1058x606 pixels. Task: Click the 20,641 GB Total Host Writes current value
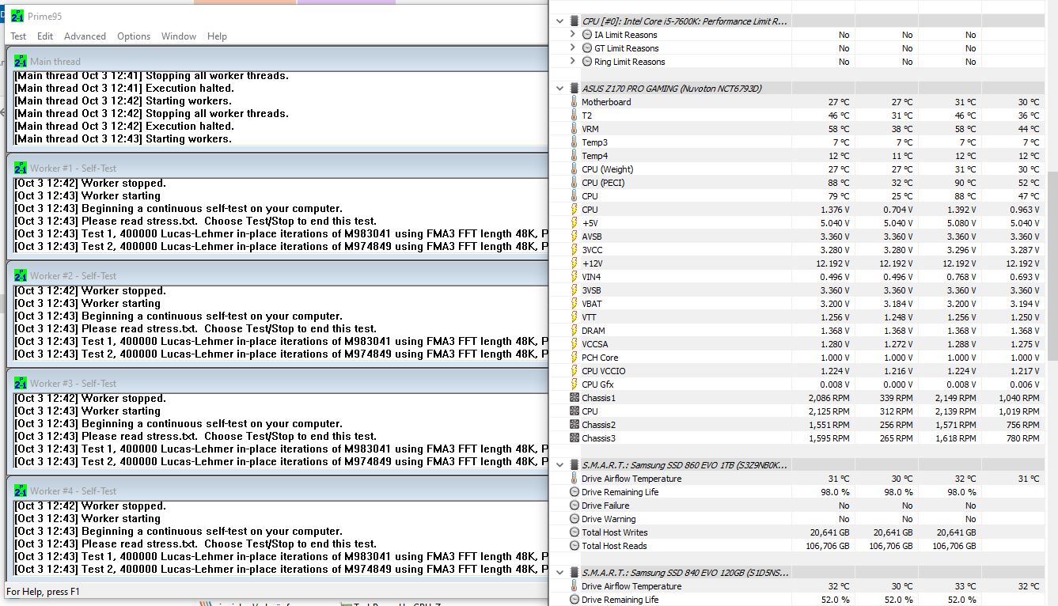829,532
